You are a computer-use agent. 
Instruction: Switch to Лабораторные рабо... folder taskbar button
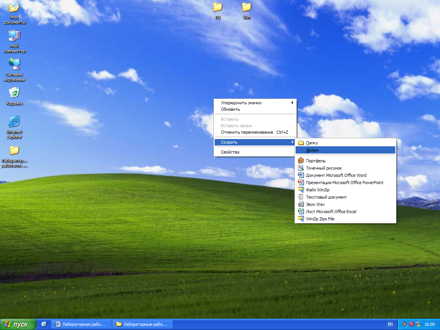tap(143, 324)
